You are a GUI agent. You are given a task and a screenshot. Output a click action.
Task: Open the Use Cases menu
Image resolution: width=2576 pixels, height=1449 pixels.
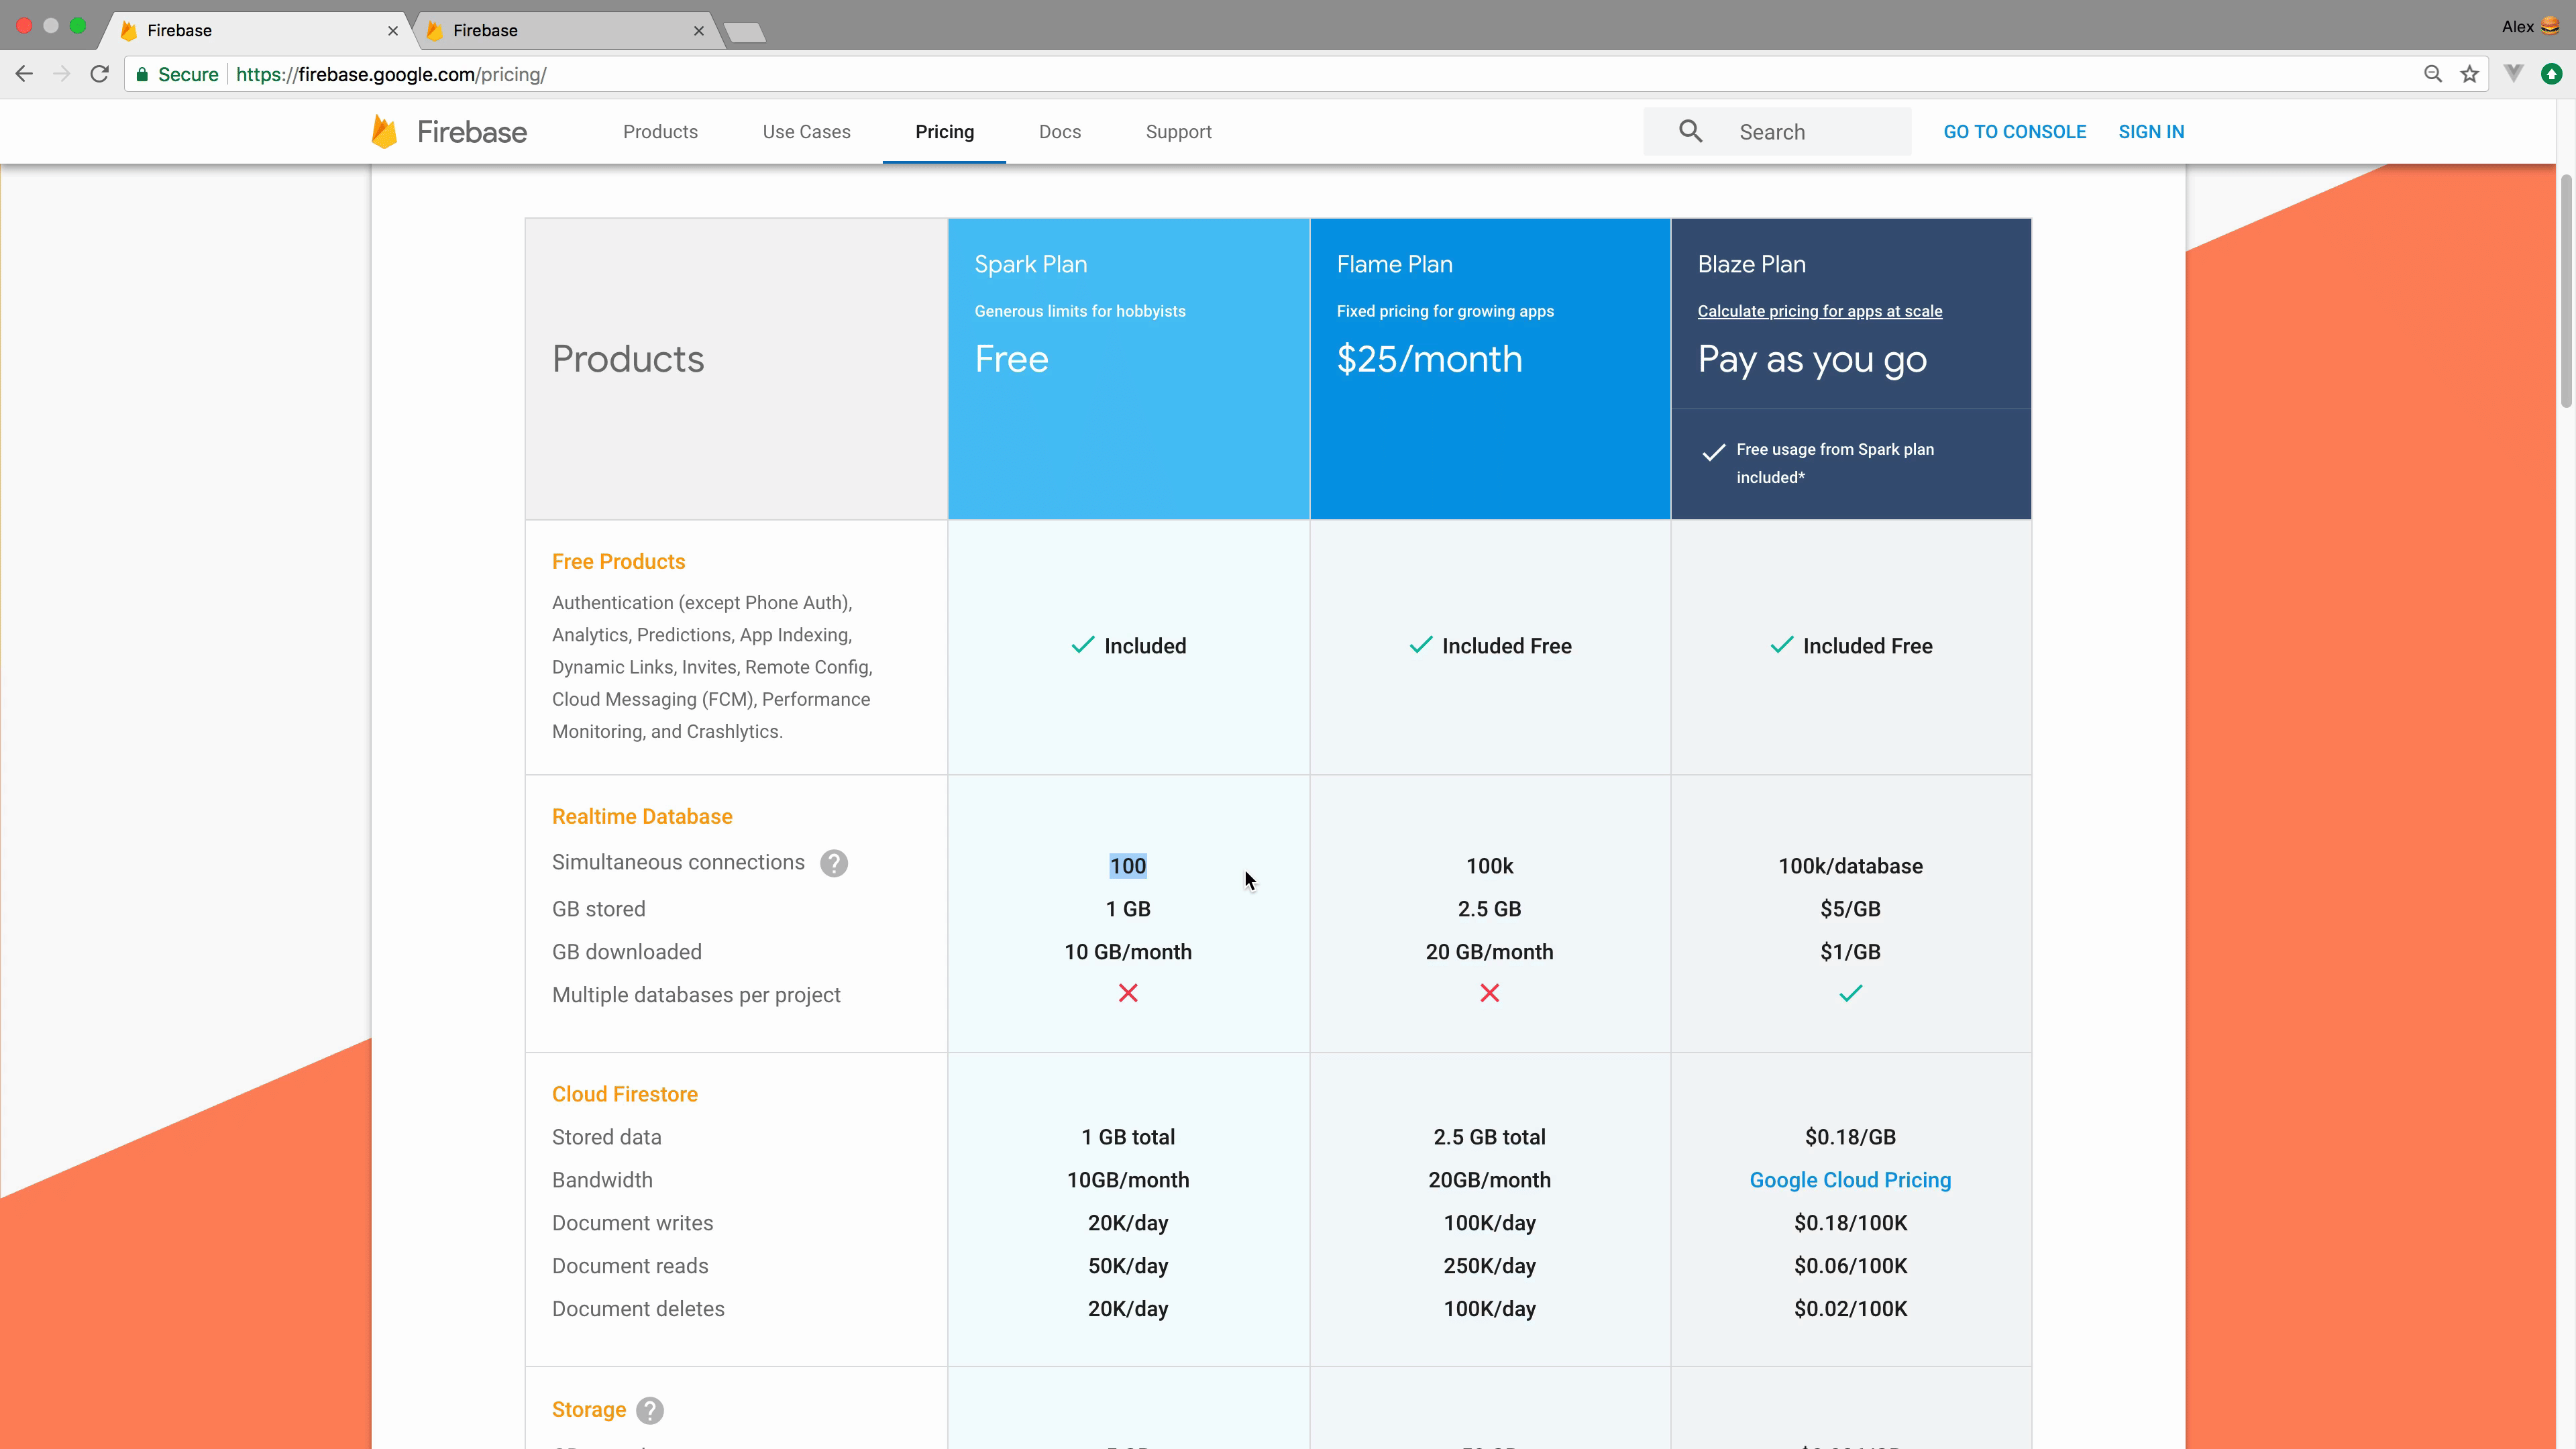[x=806, y=132]
